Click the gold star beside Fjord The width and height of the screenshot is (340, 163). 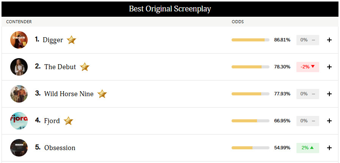point(68,121)
